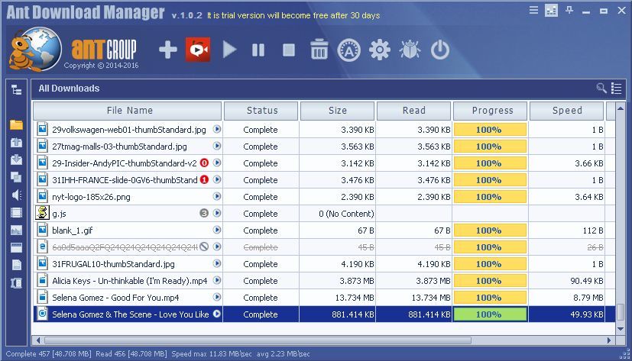Toggle the category tree sidebar icon
The height and width of the screenshot is (361, 632).
pos(16,89)
